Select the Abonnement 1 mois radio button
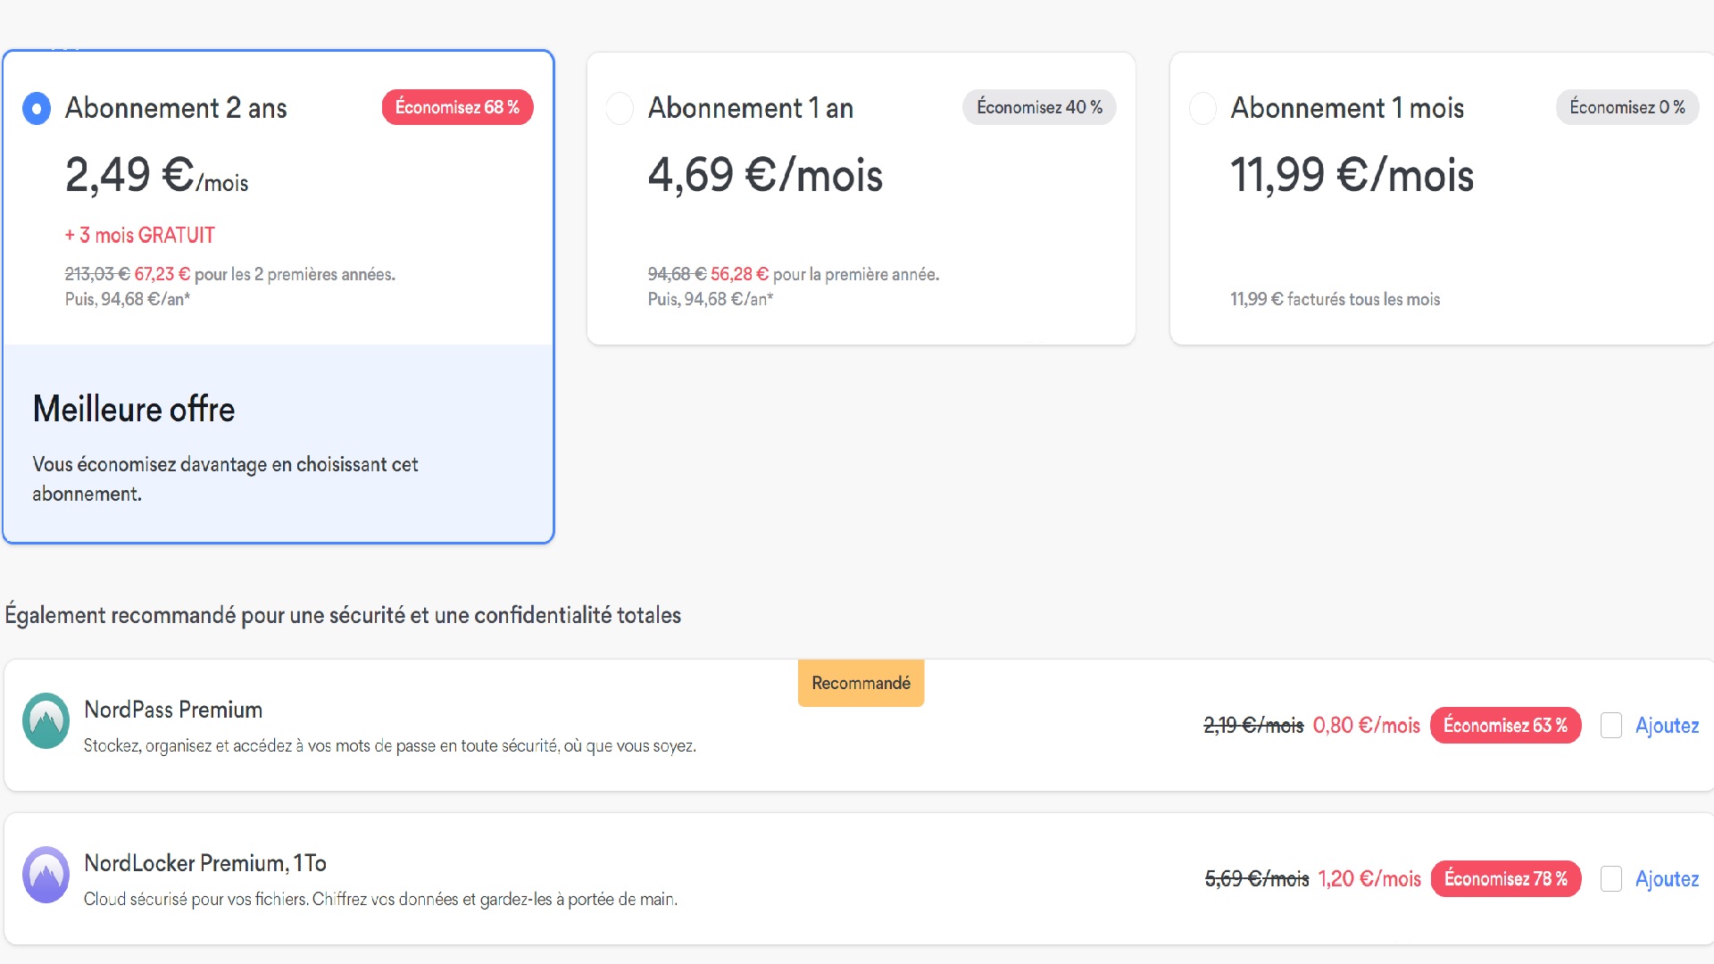This screenshot has width=1714, height=964. 1202,109
